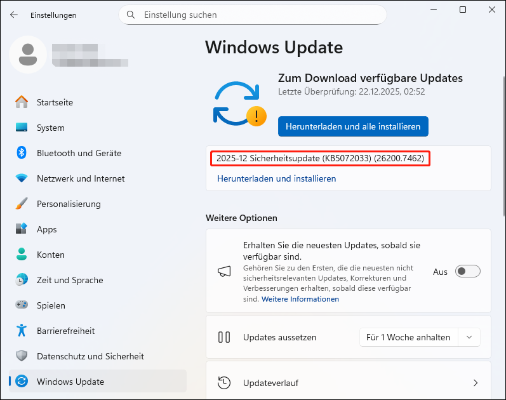Select Netzwerk und Internet
This screenshot has width=506, height=400.
[x=98, y=178]
